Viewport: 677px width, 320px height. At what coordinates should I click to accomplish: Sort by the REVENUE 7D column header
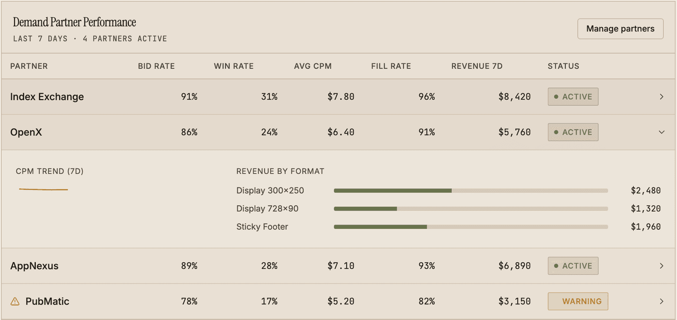(x=477, y=66)
